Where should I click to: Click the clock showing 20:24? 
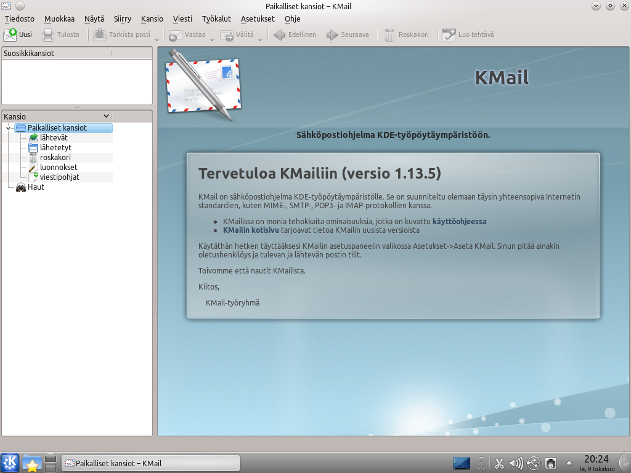pyautogui.click(x=596, y=459)
